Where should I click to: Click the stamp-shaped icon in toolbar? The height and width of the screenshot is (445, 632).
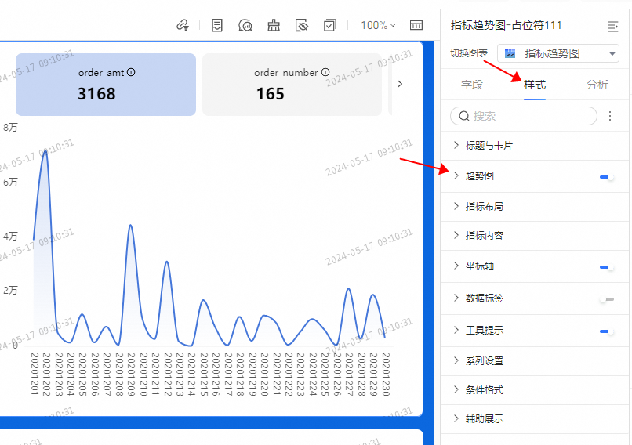tap(274, 26)
